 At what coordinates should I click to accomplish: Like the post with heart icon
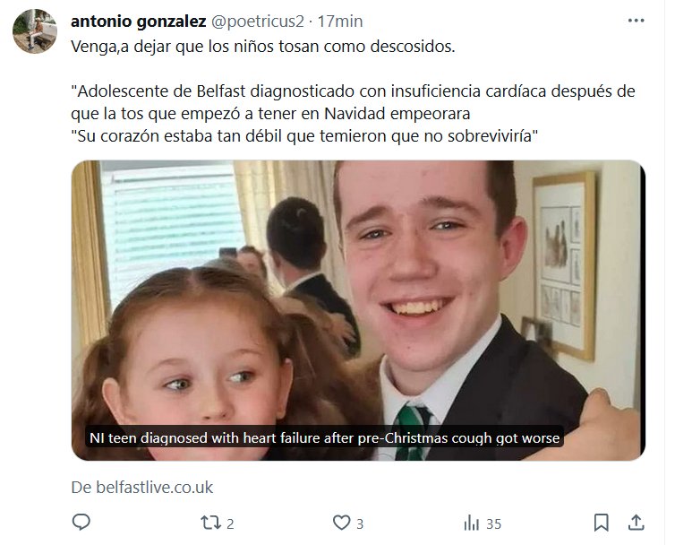pyautogui.click(x=341, y=523)
